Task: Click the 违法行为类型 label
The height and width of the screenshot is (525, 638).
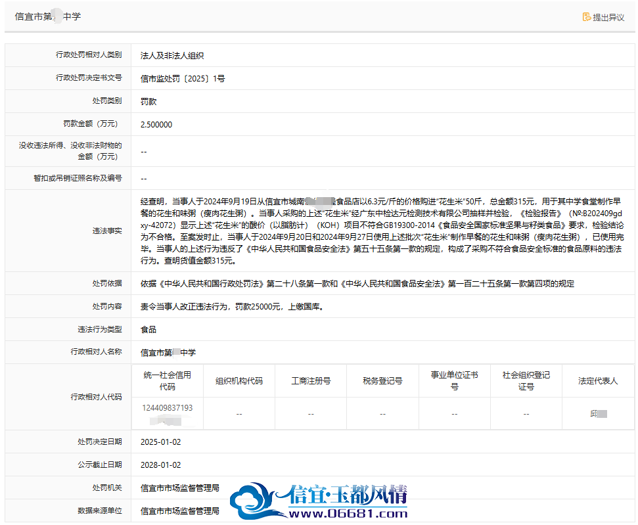Action: click(100, 329)
